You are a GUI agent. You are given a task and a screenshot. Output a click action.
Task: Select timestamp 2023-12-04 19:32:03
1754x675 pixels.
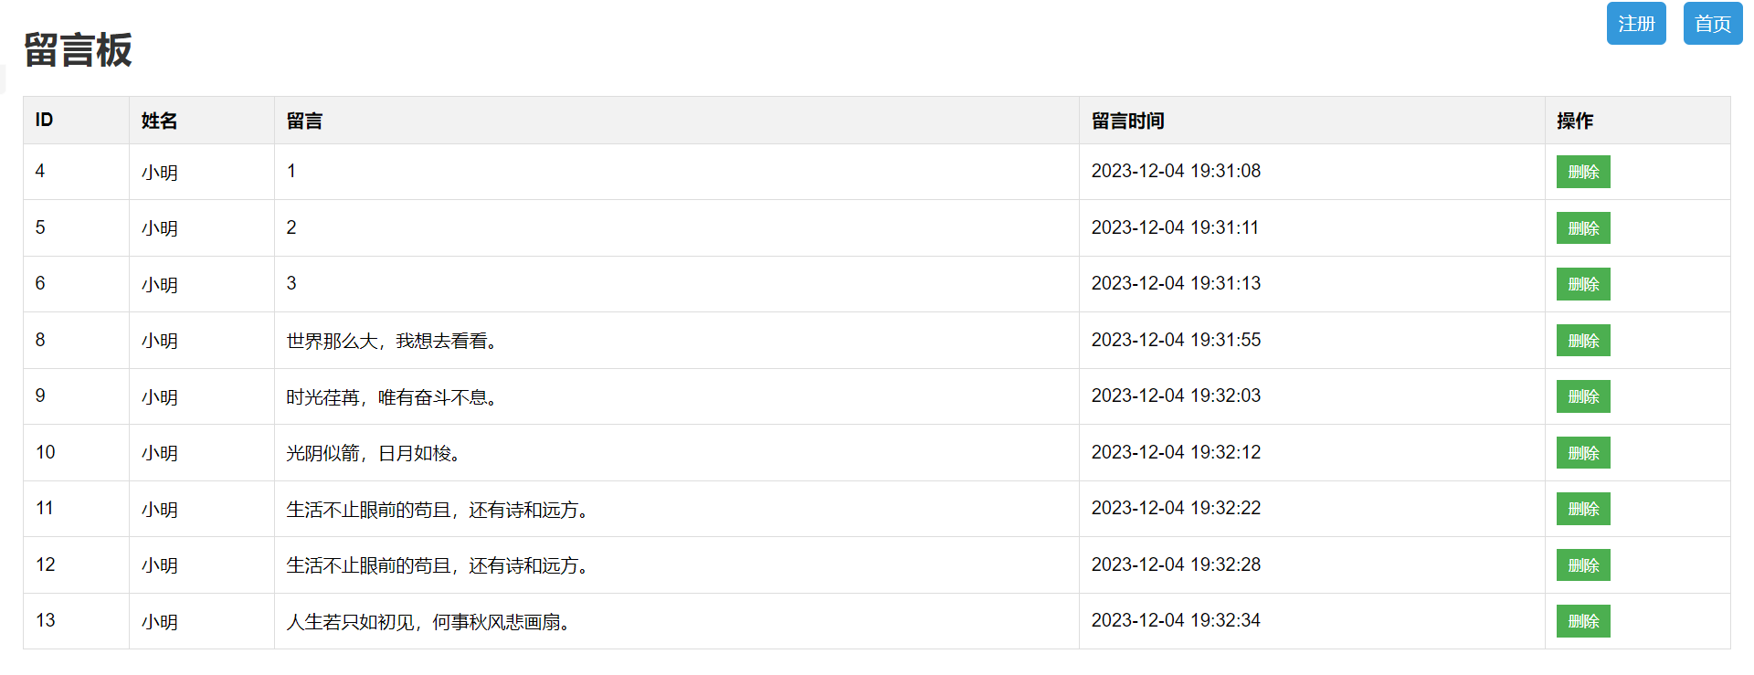click(1176, 396)
